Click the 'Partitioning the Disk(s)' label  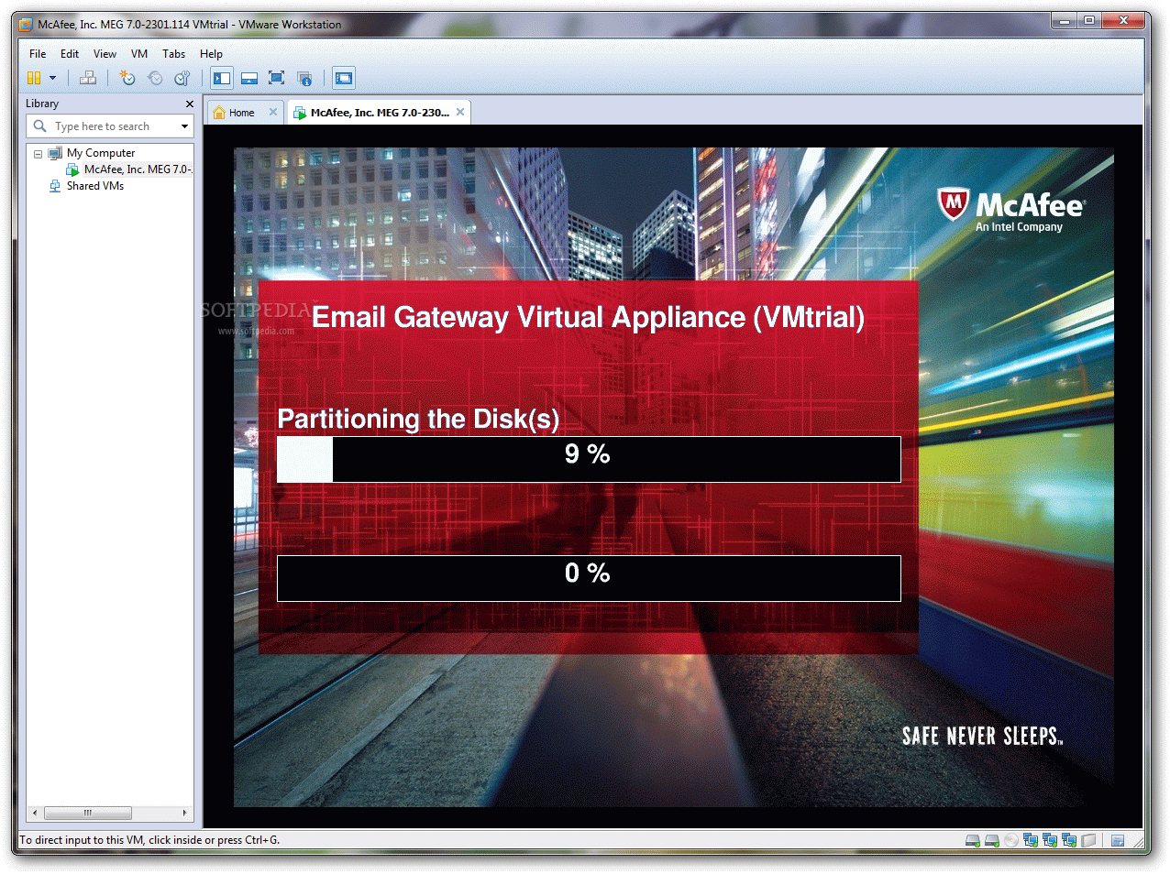click(x=418, y=419)
